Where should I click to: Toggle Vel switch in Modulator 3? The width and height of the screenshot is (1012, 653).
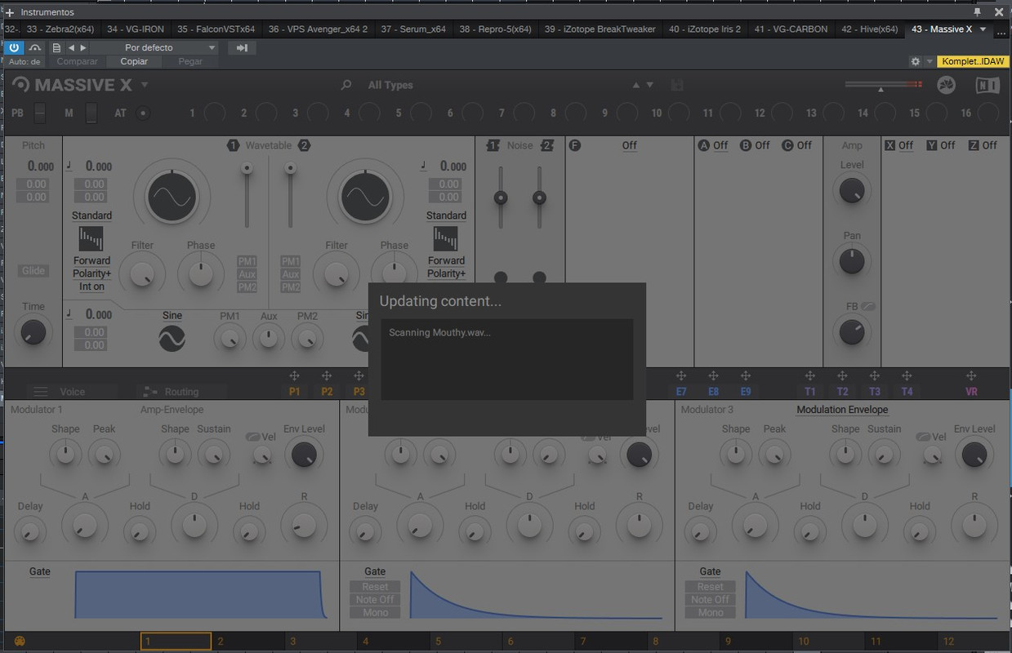point(923,437)
